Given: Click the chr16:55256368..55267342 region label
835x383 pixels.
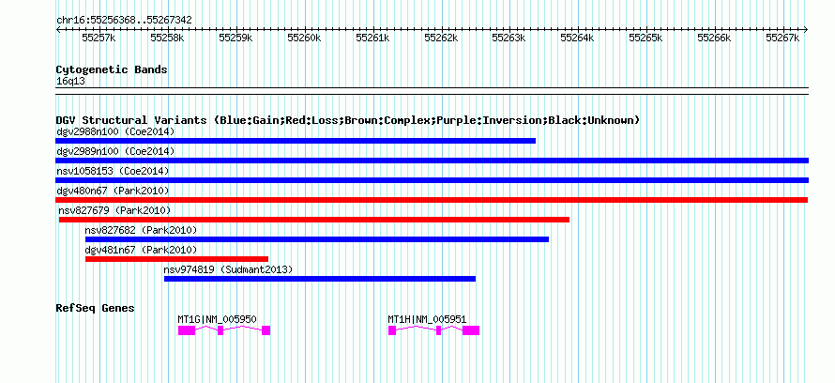Looking at the screenshot, I should [x=124, y=21].
